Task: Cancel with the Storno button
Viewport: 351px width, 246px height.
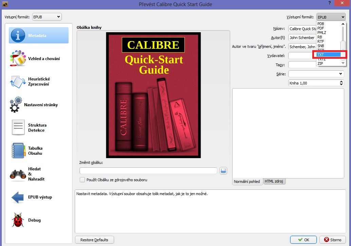Action: point(333,240)
